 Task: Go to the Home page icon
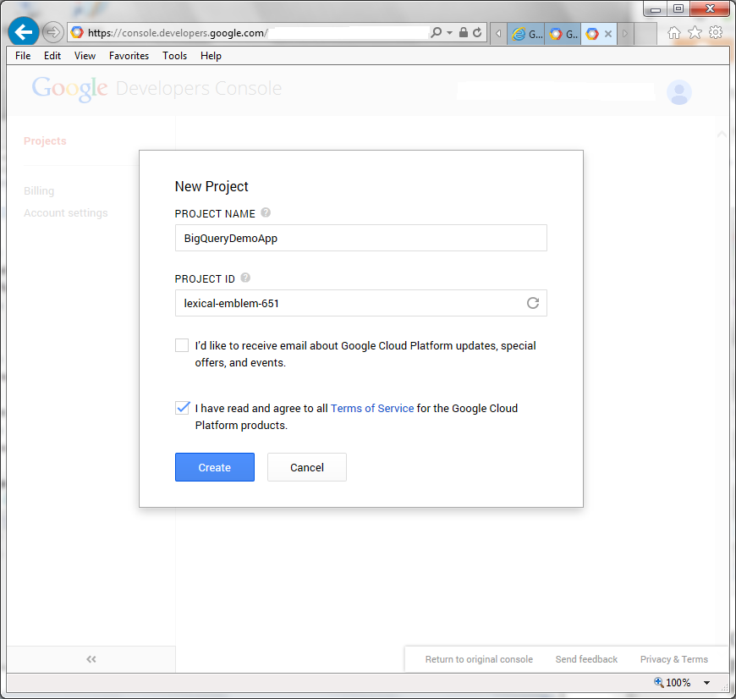pos(674,33)
